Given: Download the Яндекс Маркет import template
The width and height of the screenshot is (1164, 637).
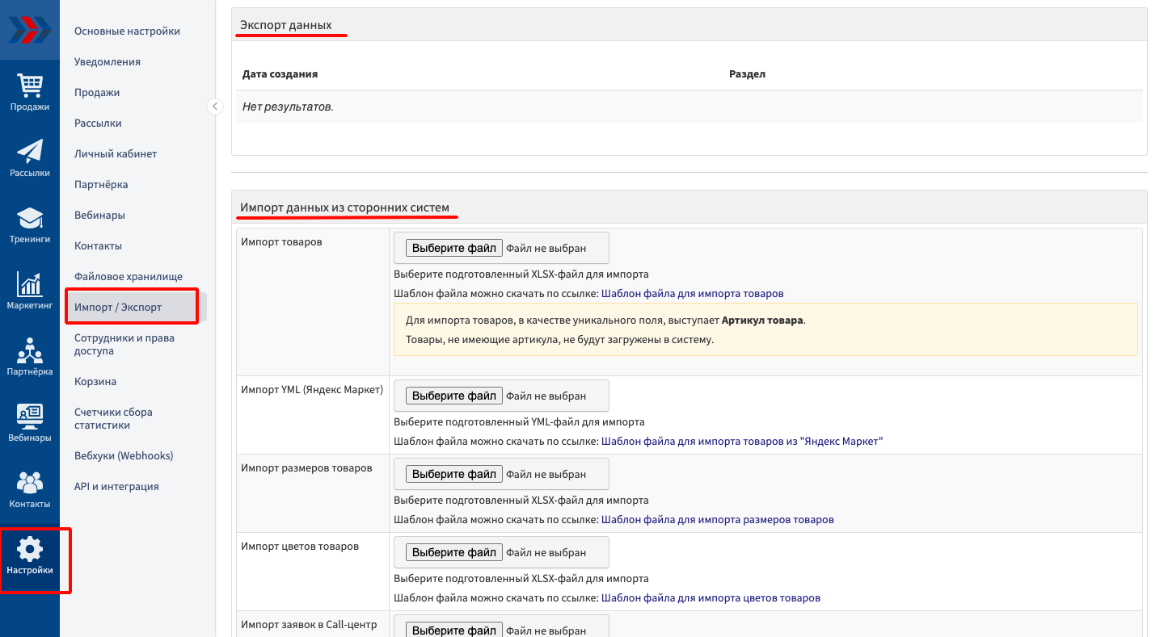Looking at the screenshot, I should (x=742, y=442).
